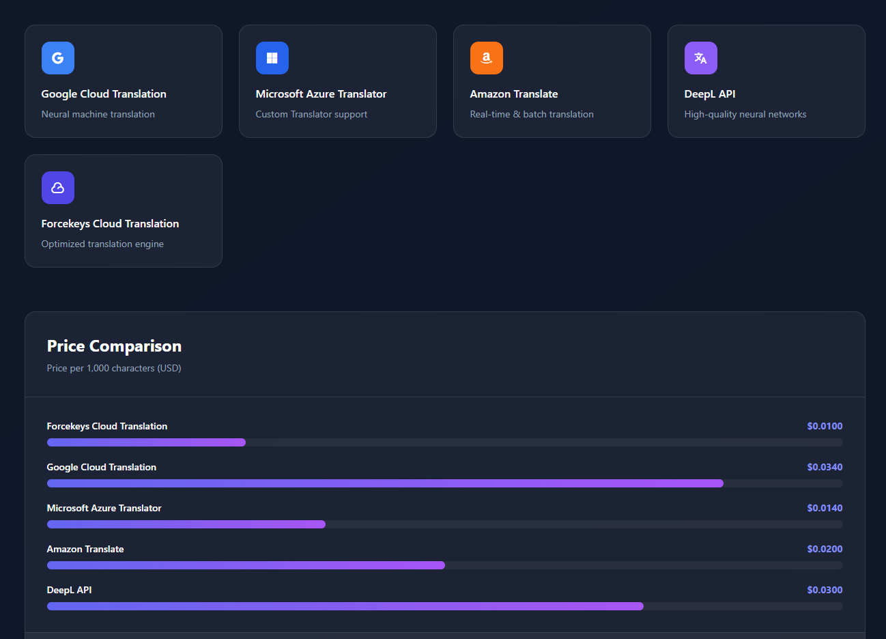Screen dimensions: 886x639
Task: Click the $0.0100 price value
Action: click(x=825, y=426)
